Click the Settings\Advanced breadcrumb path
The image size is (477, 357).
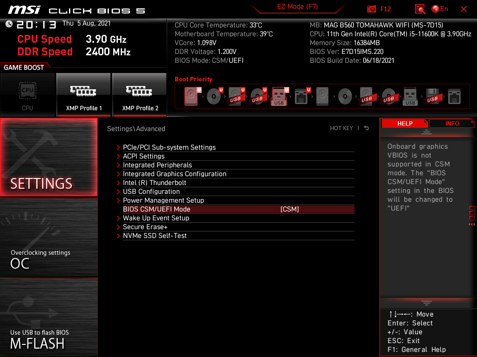(136, 128)
